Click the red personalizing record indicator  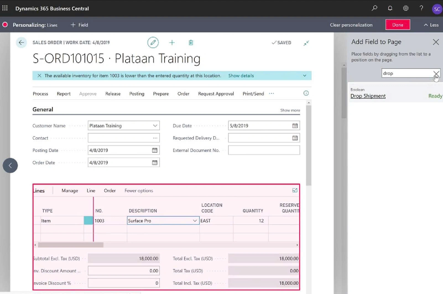tap(5, 25)
